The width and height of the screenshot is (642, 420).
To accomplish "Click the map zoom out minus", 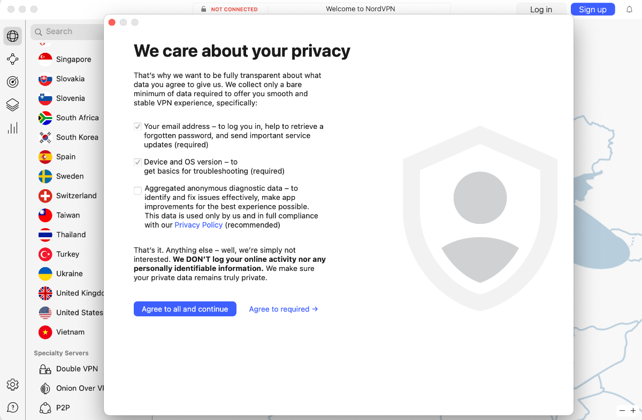I will click(622, 411).
